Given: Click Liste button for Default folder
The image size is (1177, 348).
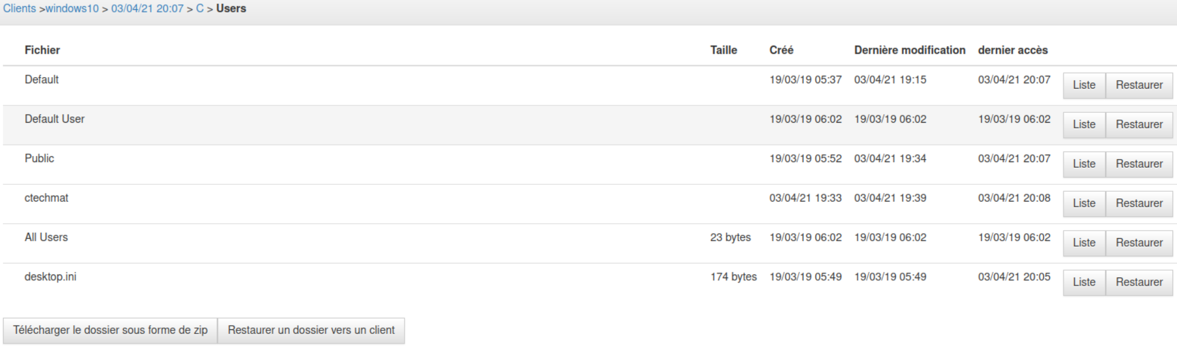Looking at the screenshot, I should (1084, 85).
